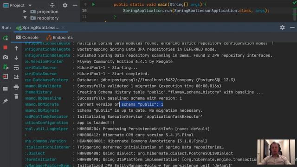297x167 pixels.
Task: Stop the running application with red square
Action: [x=5, y=47]
